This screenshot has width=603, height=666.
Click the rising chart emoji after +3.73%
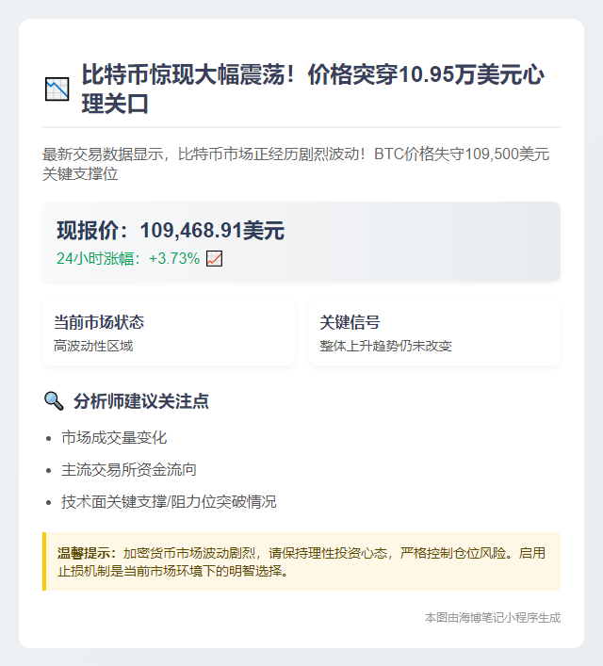pyautogui.click(x=214, y=259)
